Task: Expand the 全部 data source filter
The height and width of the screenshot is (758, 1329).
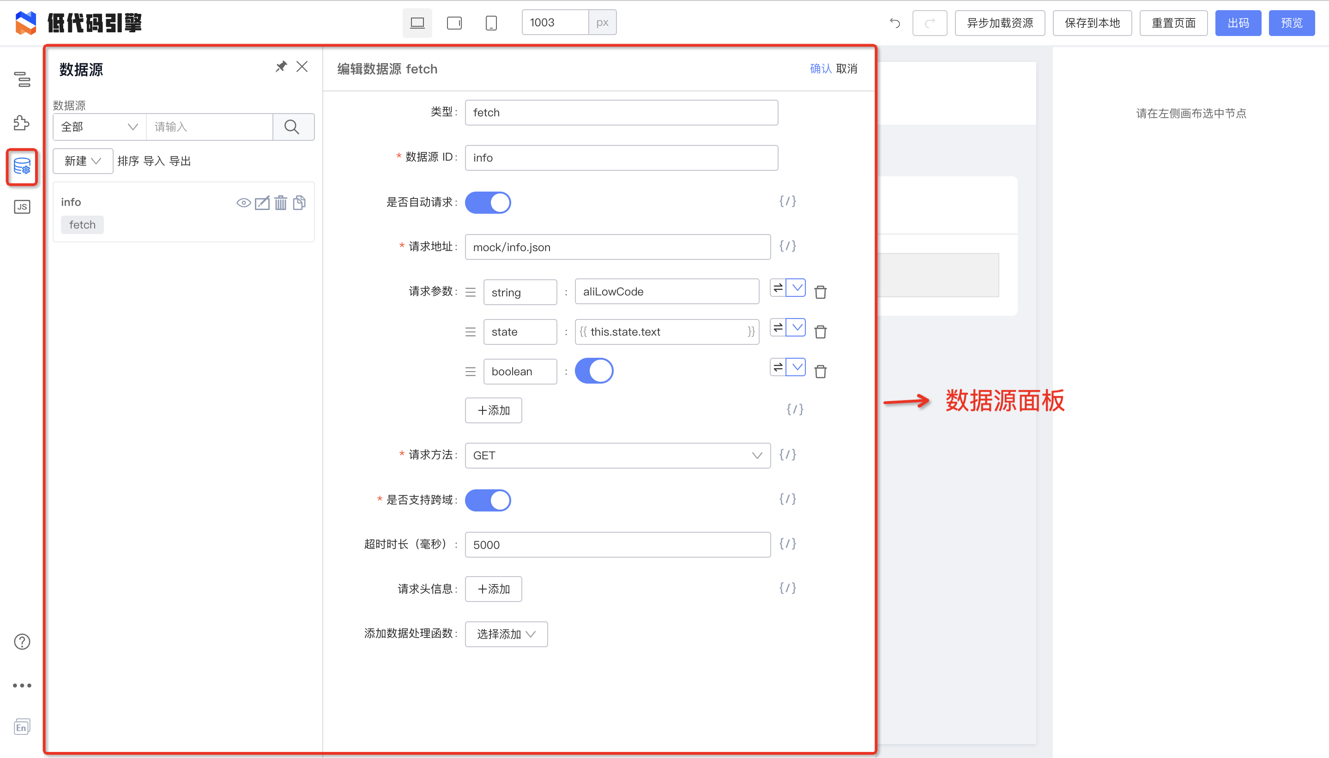Action: coord(99,127)
